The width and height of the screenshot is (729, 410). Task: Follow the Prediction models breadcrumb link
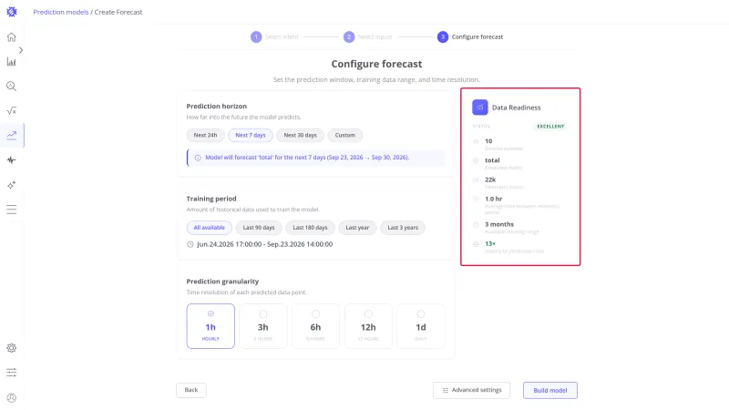pyautogui.click(x=61, y=12)
